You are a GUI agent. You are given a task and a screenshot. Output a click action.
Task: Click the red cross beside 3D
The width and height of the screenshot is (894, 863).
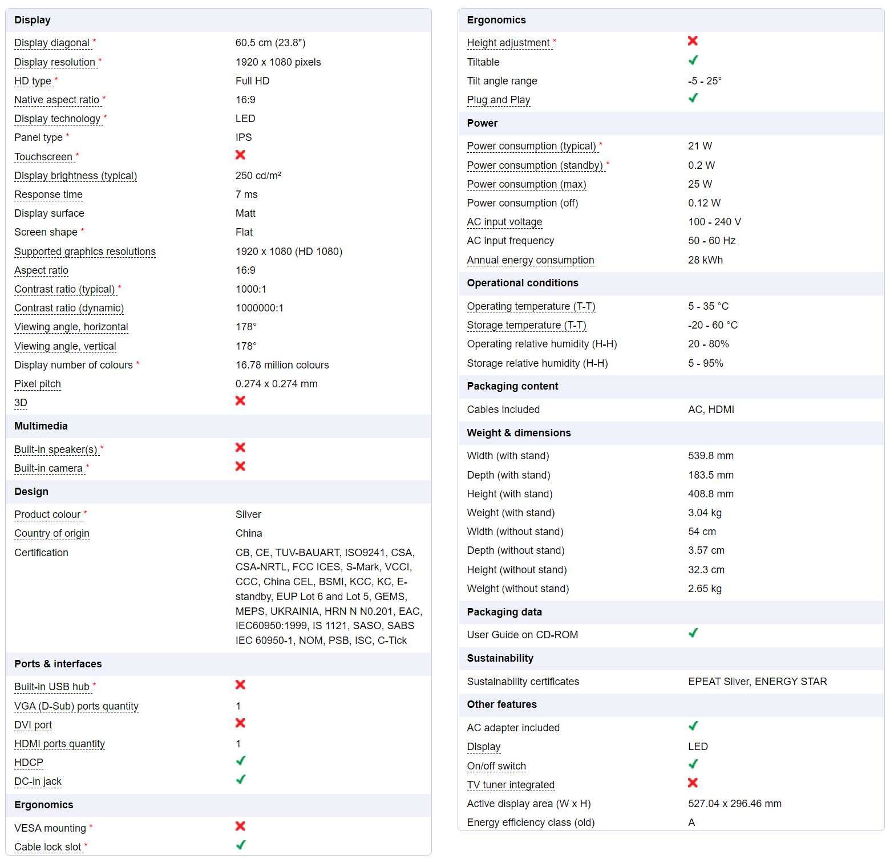(x=240, y=401)
